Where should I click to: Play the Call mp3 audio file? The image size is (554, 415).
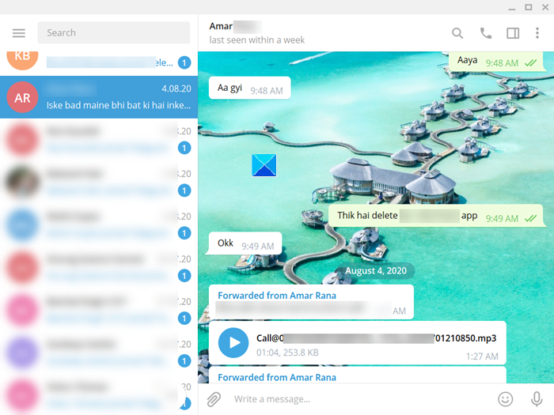point(233,342)
